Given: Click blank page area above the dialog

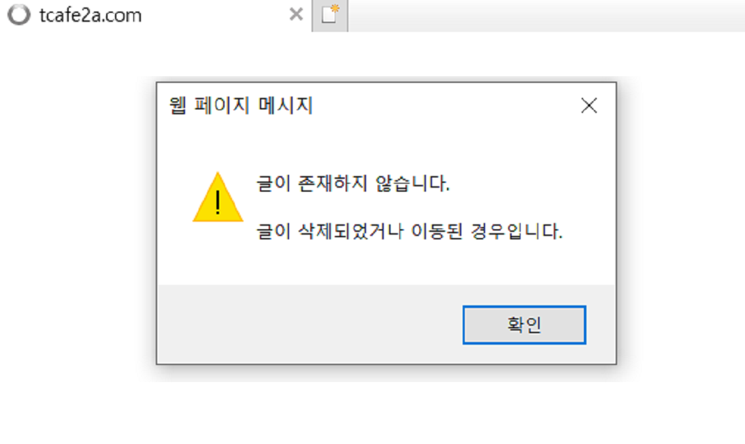Looking at the screenshot, I should point(373,54).
